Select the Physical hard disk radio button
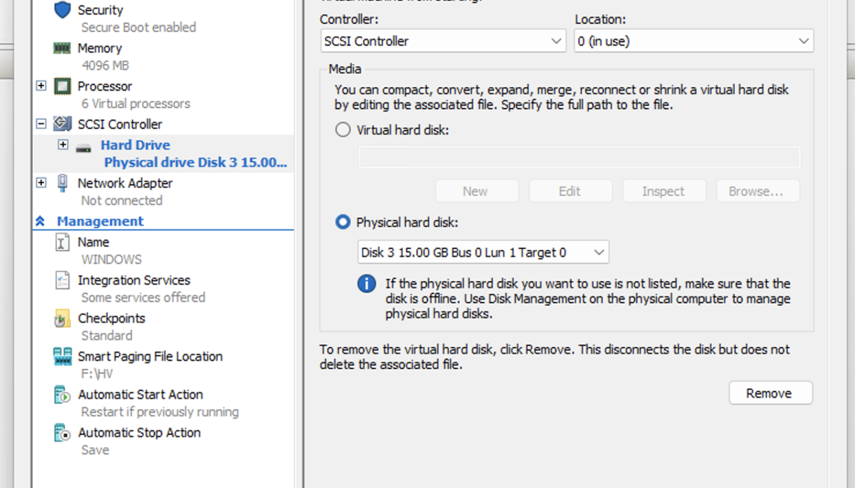 pos(343,223)
